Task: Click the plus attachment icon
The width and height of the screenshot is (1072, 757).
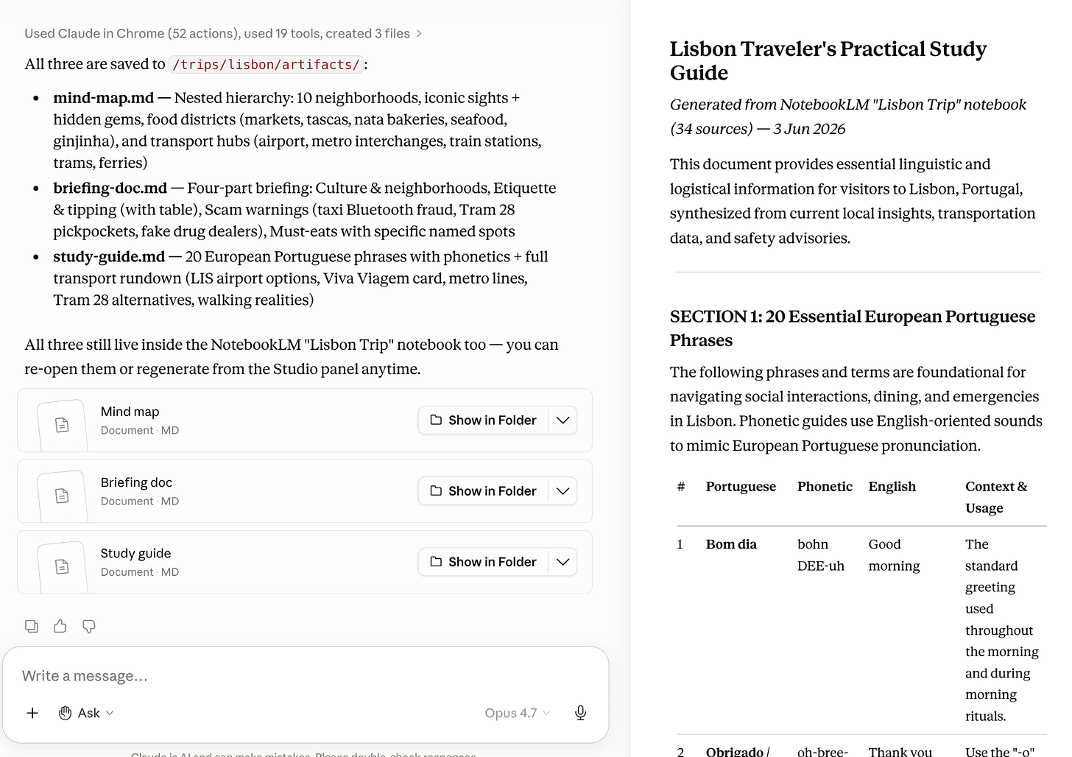Action: pos(32,713)
